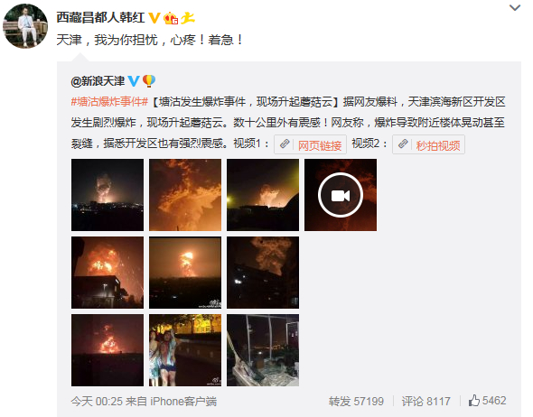Click the blue V badge beside 新浪天津

[x=134, y=81]
